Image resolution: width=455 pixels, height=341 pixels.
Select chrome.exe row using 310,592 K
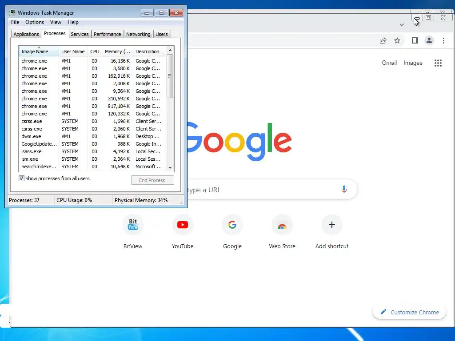tap(92, 99)
